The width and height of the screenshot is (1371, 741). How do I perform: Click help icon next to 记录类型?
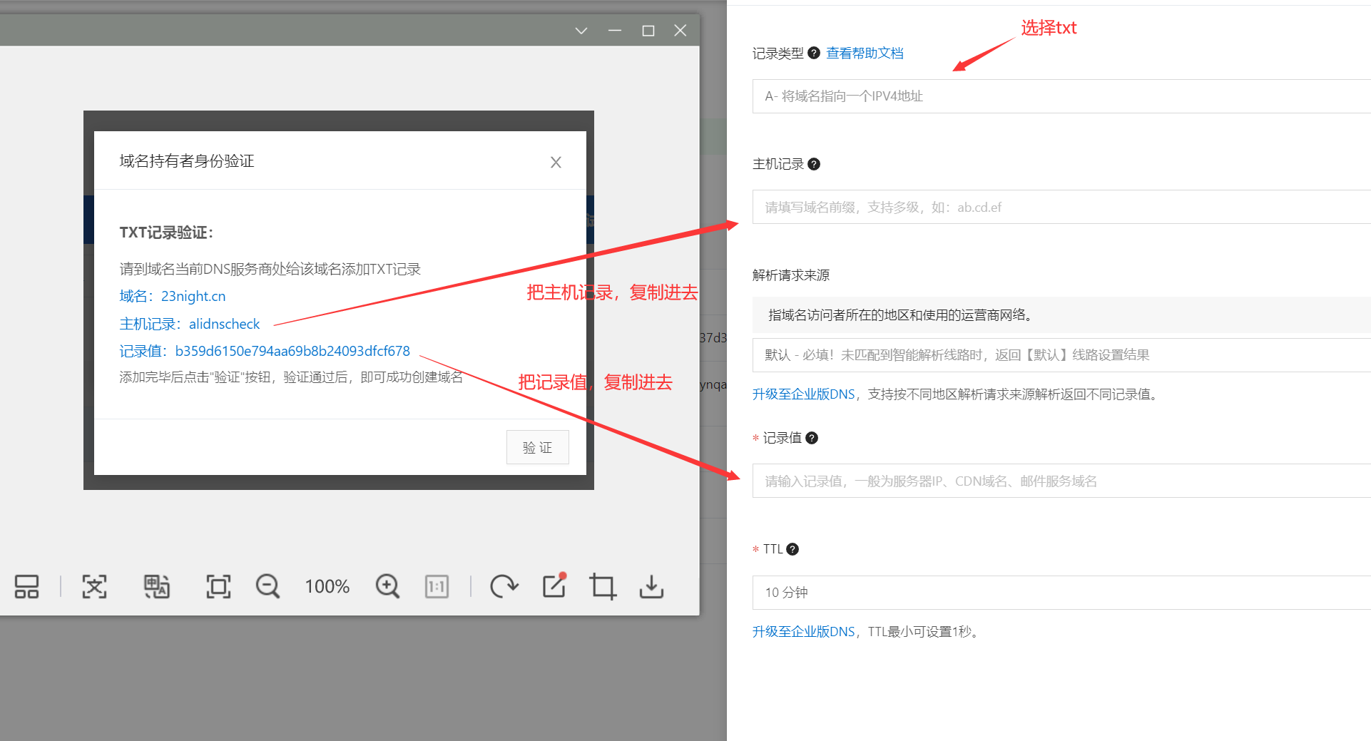click(814, 53)
